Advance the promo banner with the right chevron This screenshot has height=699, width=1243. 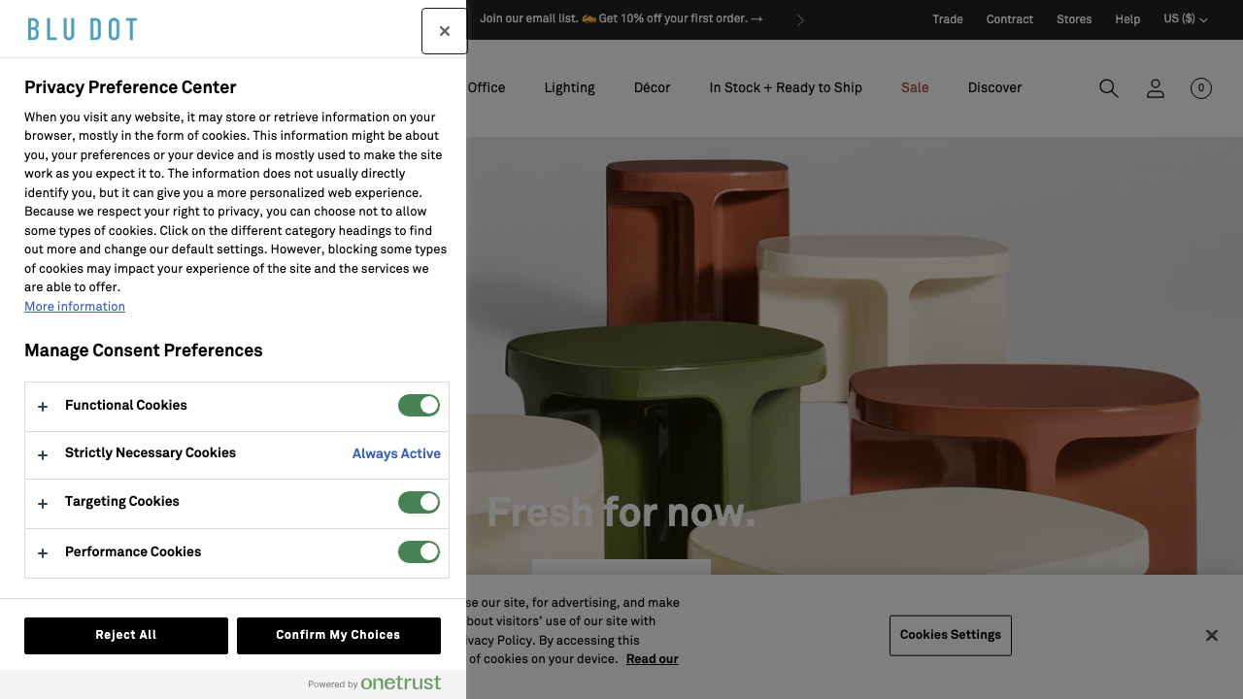click(x=800, y=19)
